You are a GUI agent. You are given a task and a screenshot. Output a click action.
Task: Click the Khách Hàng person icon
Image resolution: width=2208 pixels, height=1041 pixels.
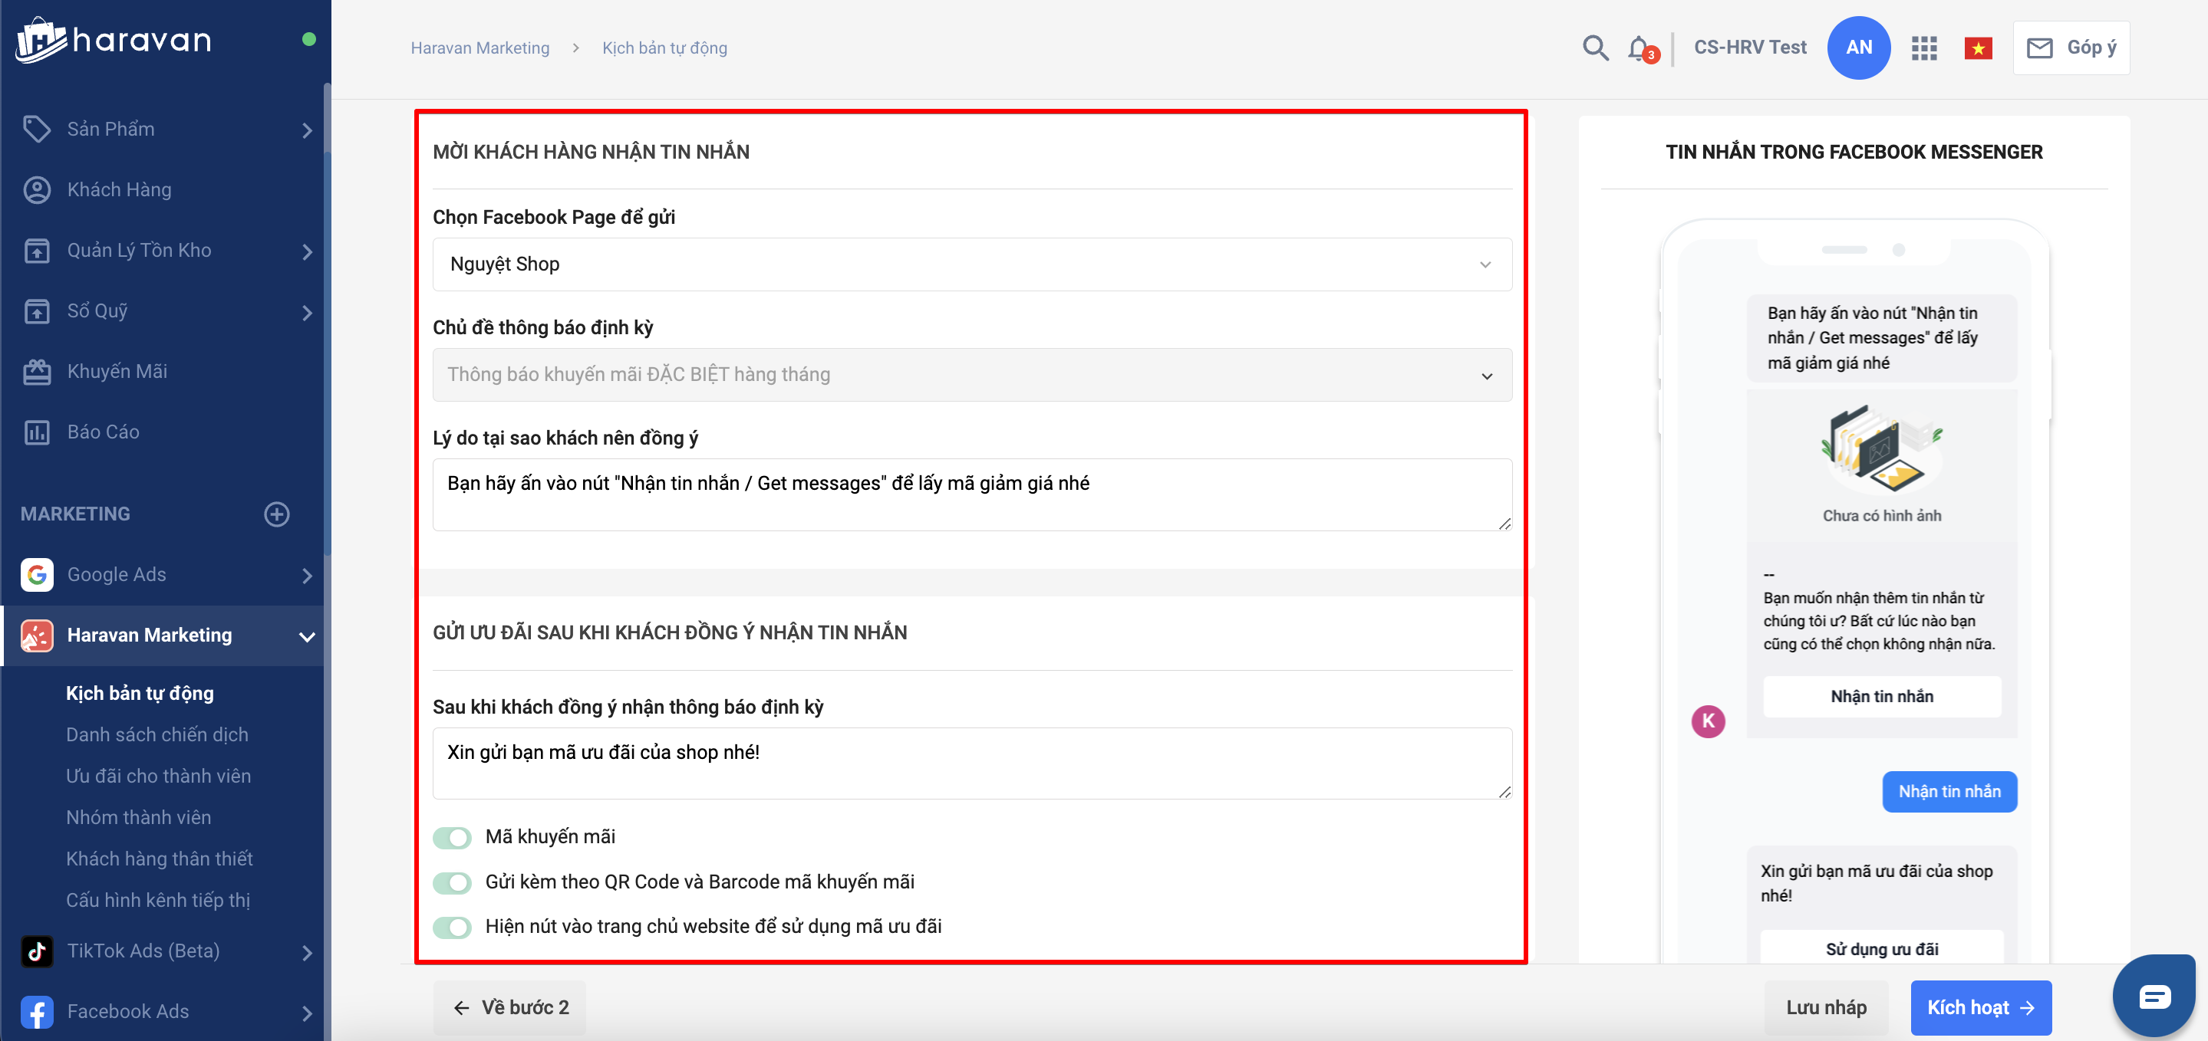[x=37, y=190]
